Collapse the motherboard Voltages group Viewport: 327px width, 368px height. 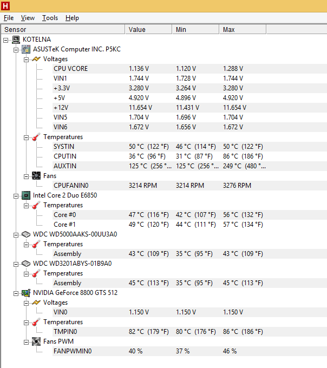pyautogui.click(x=27, y=60)
